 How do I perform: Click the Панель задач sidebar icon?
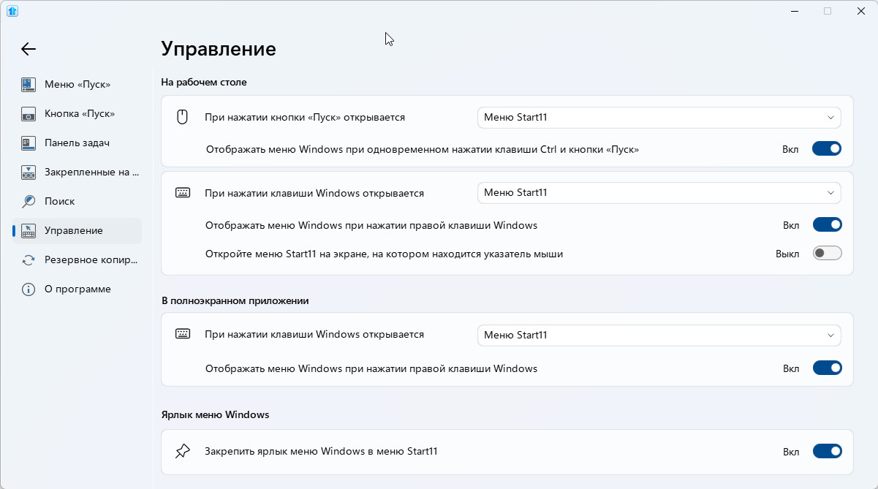[x=29, y=143]
